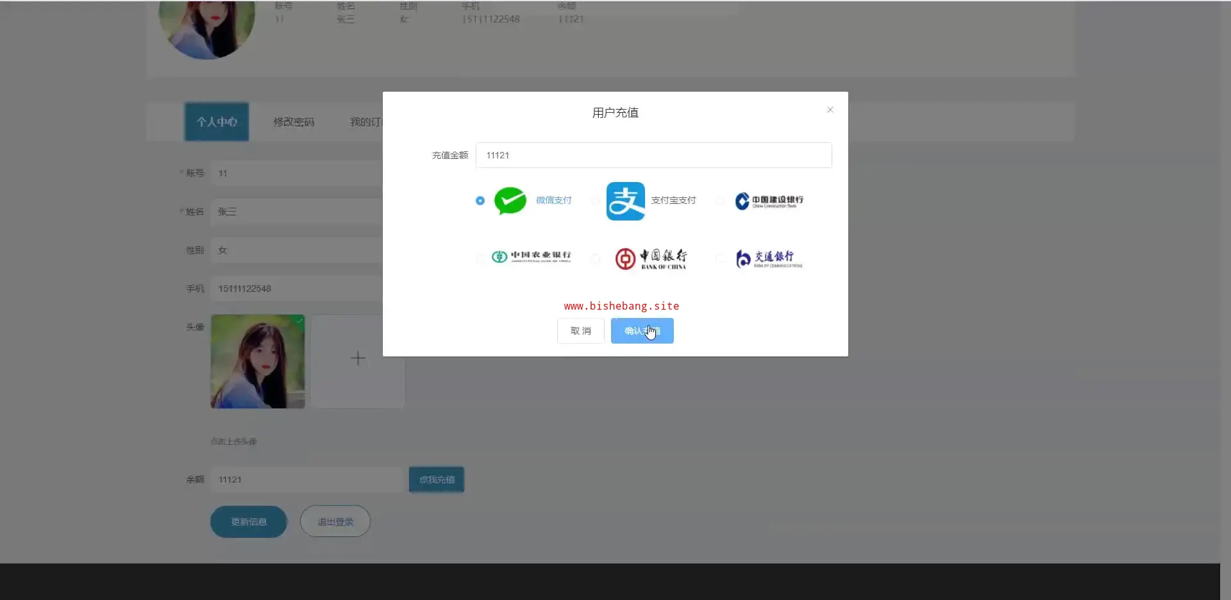Click the blue Alipay logo
1231x600 pixels.
(626, 201)
